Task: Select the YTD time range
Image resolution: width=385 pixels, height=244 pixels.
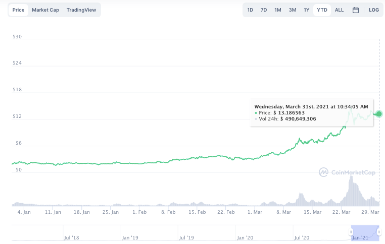Action: [322, 10]
